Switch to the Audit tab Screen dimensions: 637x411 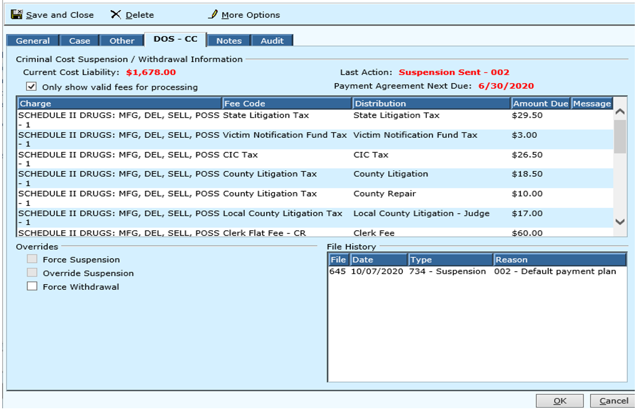pos(272,41)
